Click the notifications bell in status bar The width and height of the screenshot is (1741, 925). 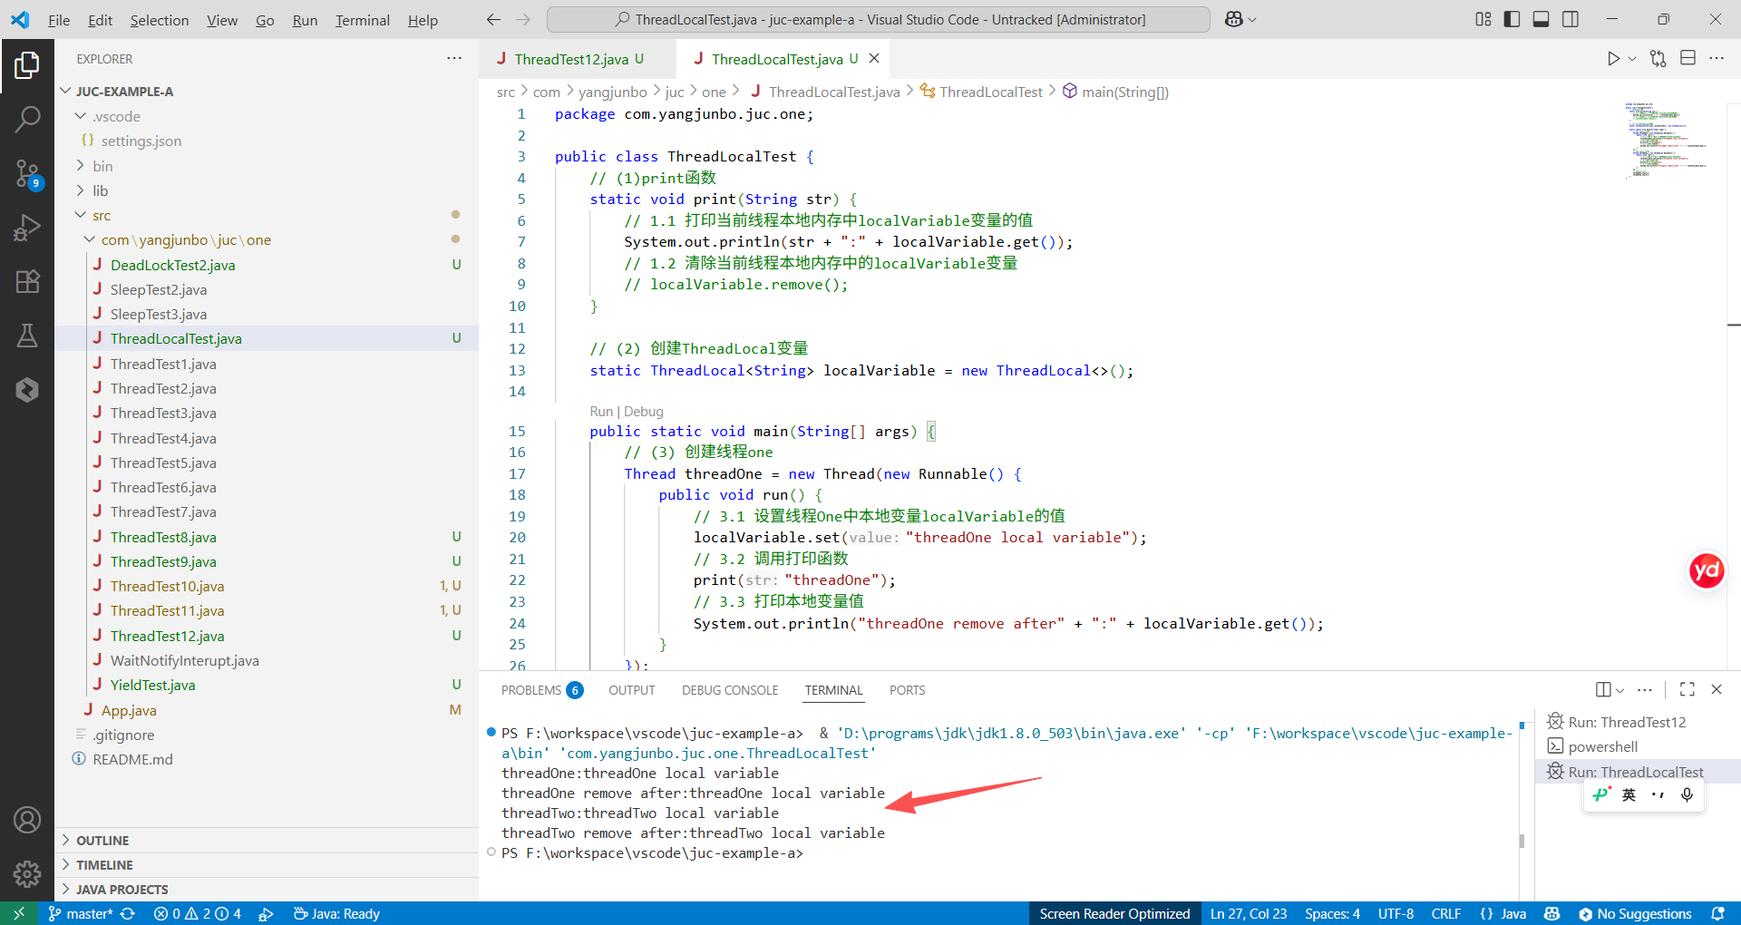(x=1717, y=914)
